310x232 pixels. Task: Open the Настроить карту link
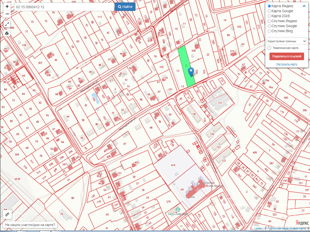tap(286, 64)
